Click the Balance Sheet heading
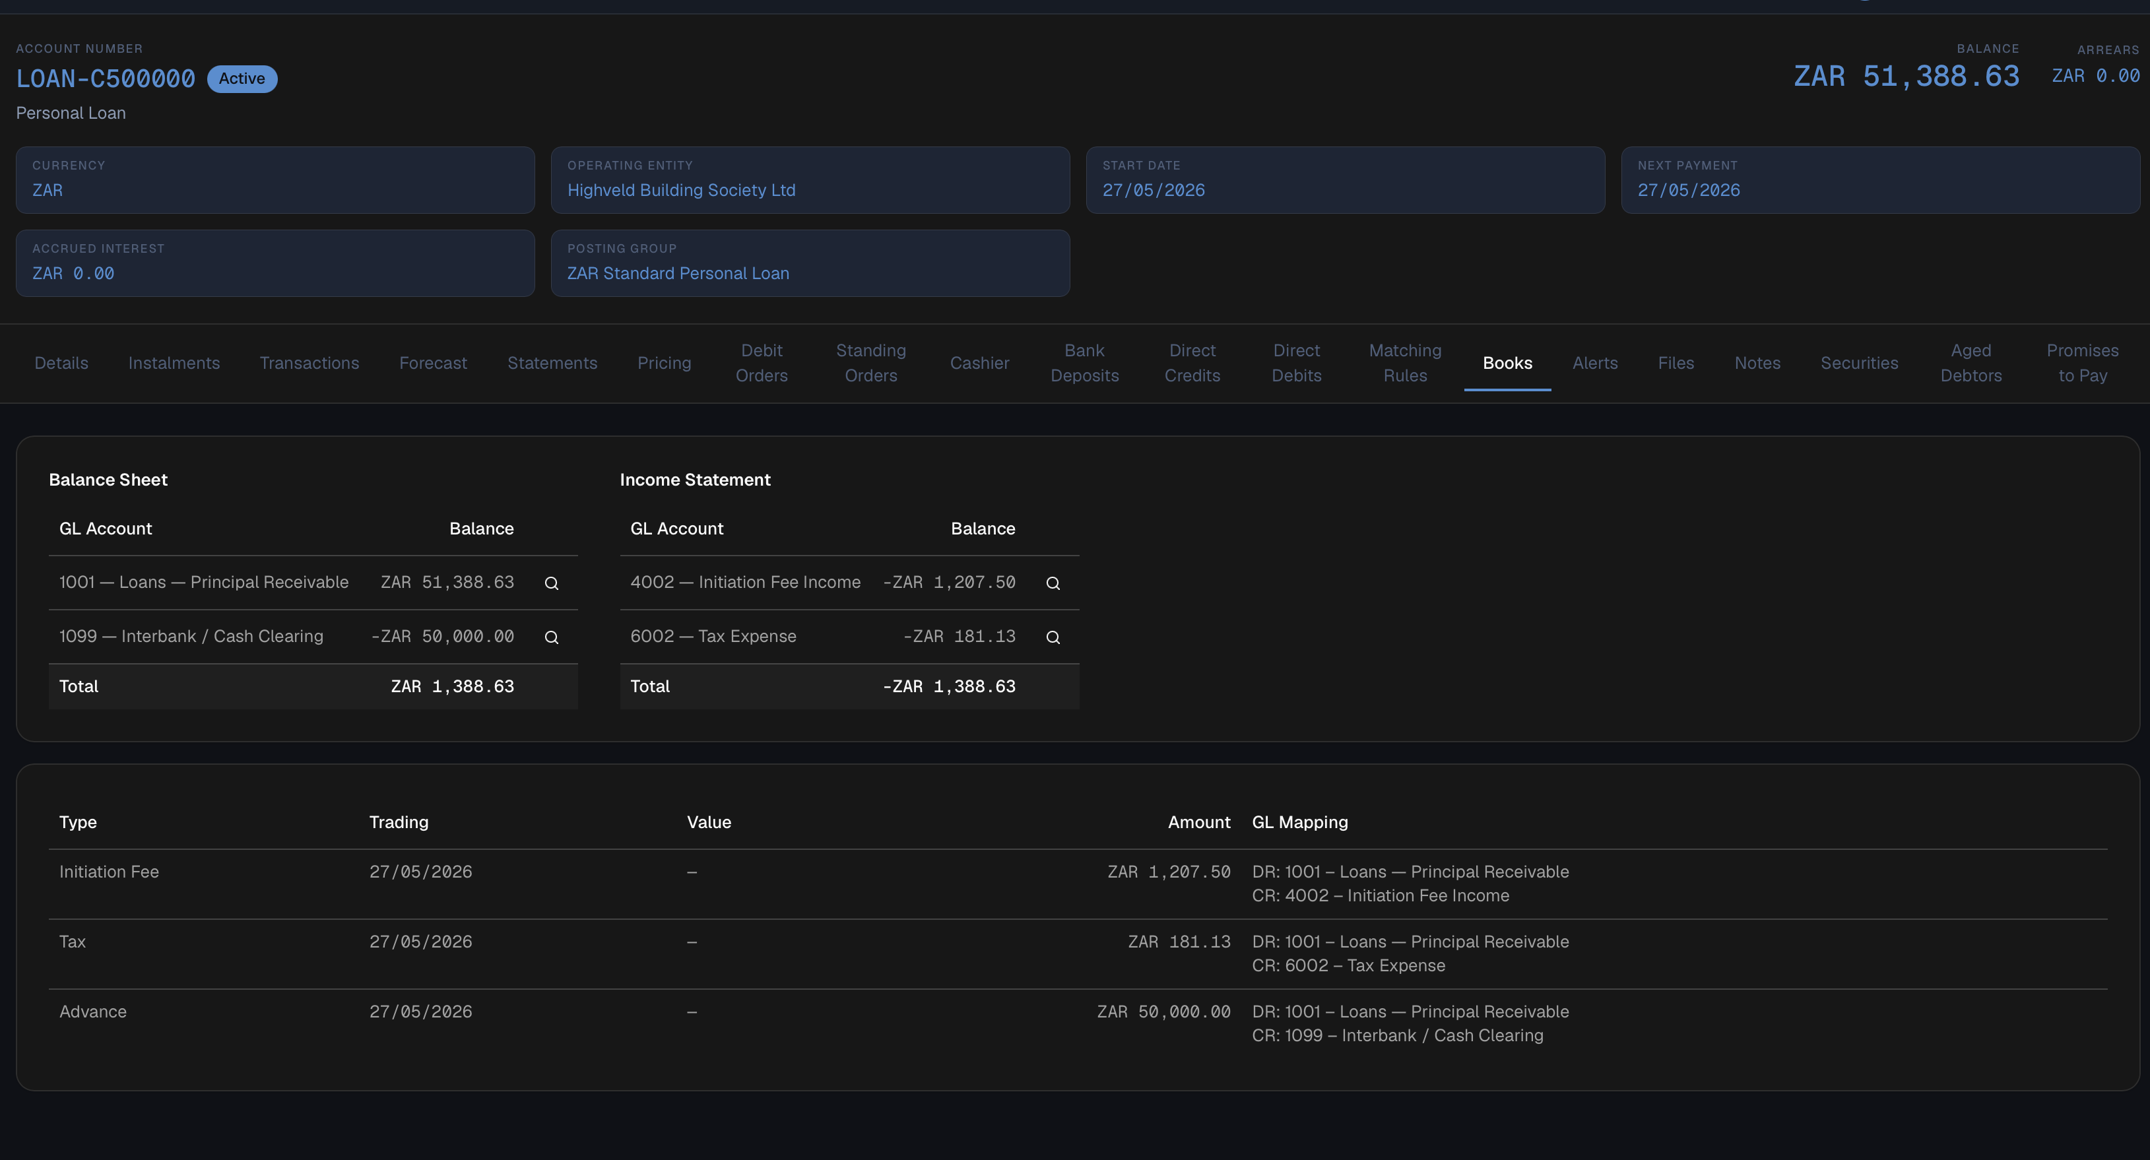 [108, 480]
